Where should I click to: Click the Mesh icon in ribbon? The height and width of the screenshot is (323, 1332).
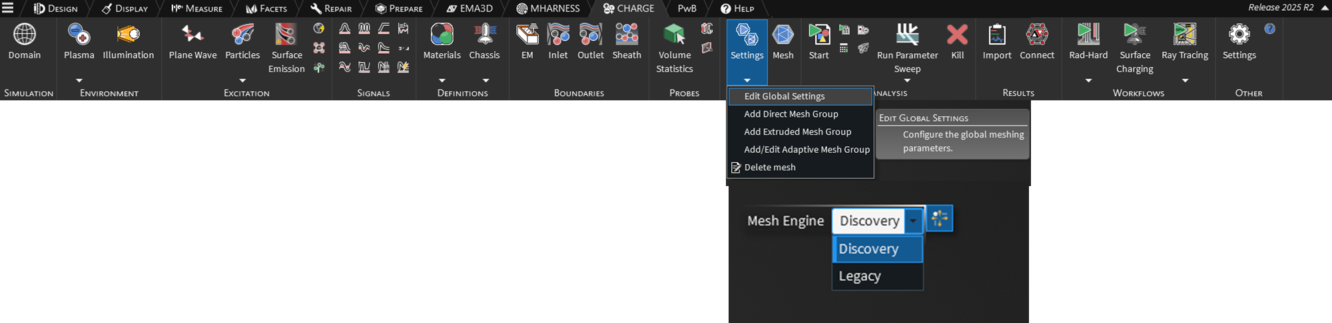click(x=783, y=35)
